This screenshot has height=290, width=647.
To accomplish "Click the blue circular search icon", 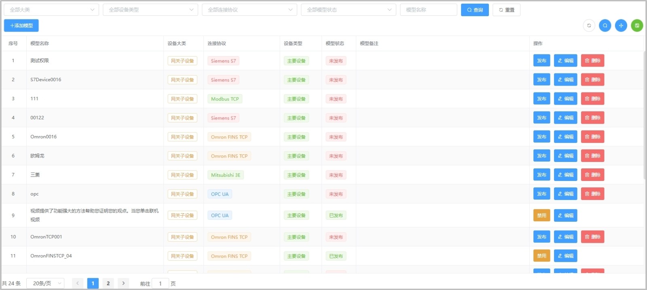I will click(x=605, y=25).
